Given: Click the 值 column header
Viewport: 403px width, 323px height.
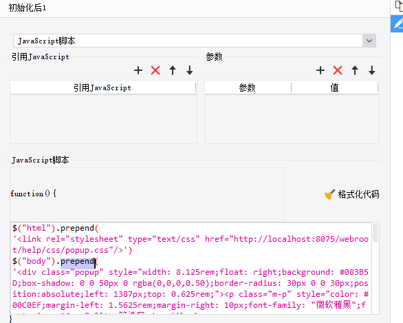Looking at the screenshot, I should coord(335,87).
